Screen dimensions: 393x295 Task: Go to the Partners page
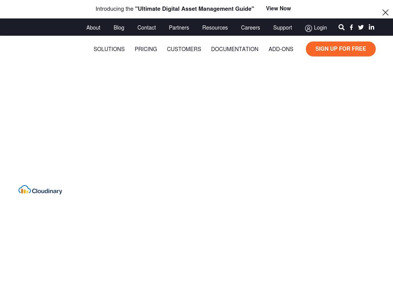[179, 28]
